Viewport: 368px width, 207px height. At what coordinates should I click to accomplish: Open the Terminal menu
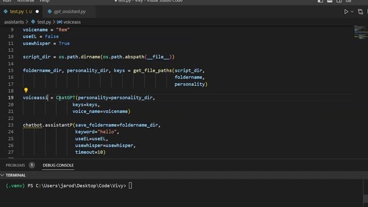click(25, 1)
